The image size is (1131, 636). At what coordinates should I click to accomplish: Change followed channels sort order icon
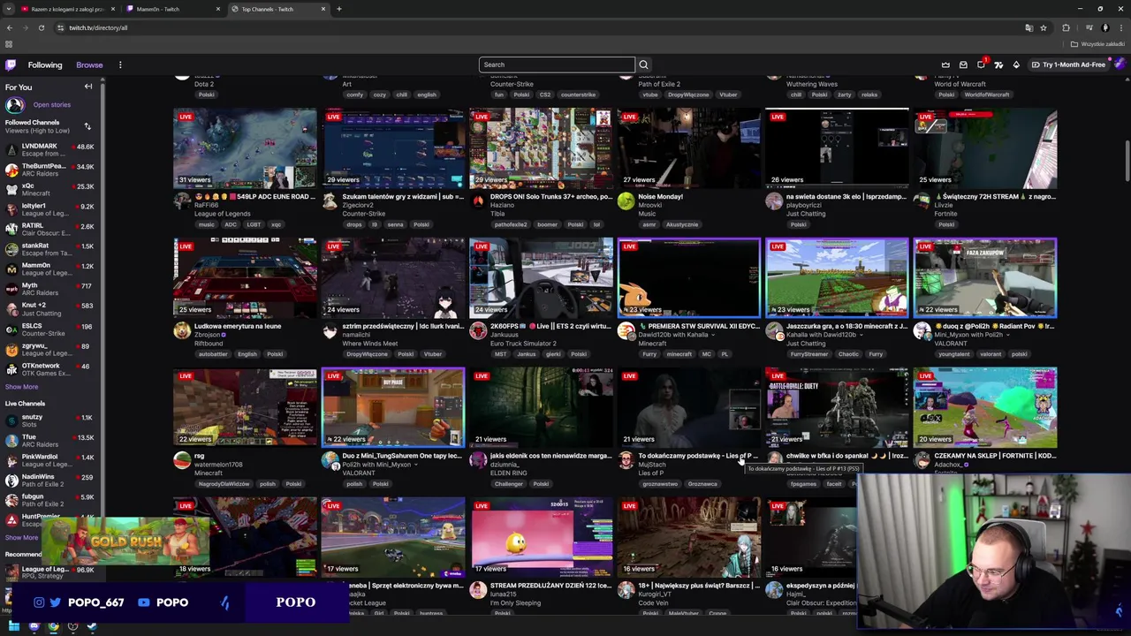pyautogui.click(x=87, y=126)
